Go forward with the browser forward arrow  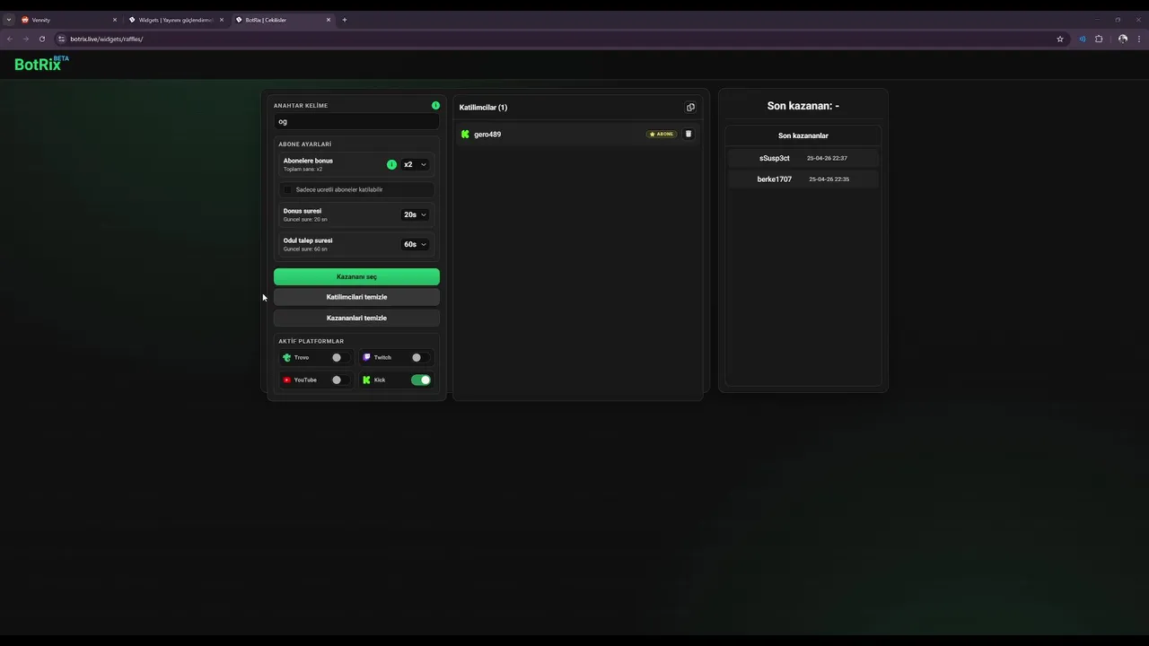pyautogui.click(x=26, y=39)
